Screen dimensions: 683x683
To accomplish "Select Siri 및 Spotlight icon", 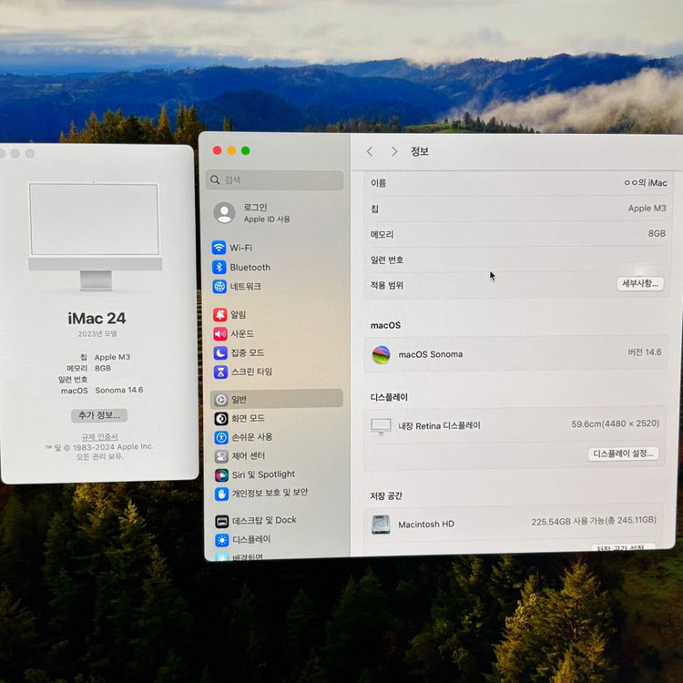I will coord(221,474).
